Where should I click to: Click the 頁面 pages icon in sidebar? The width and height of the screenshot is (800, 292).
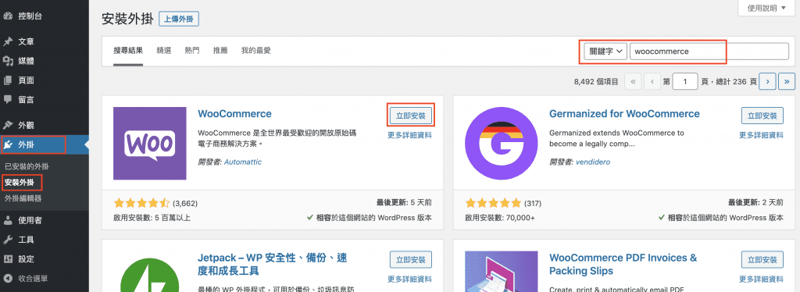8,80
